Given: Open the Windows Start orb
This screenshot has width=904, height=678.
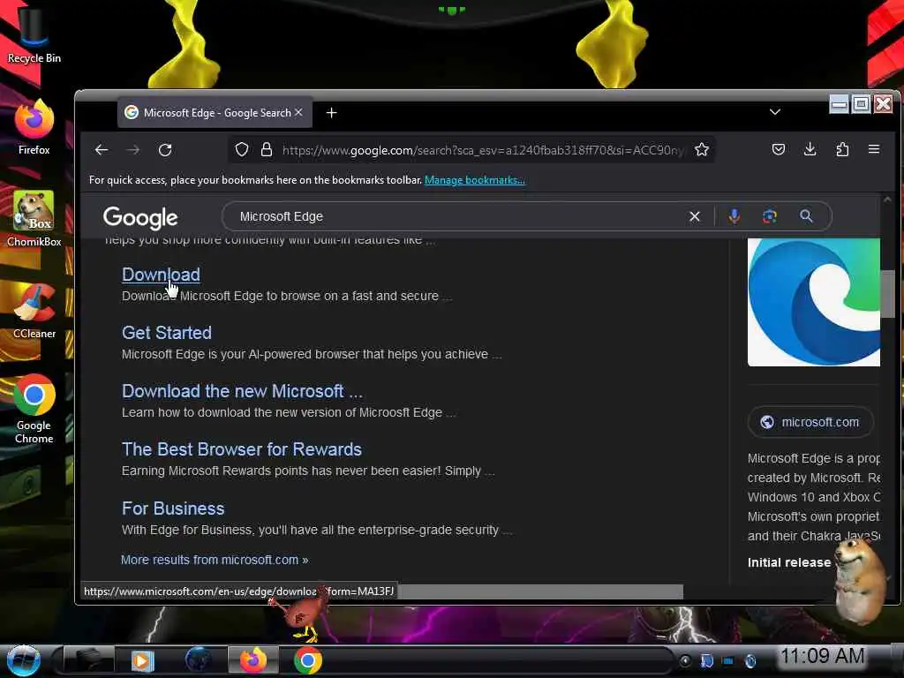Looking at the screenshot, I should coord(23,660).
